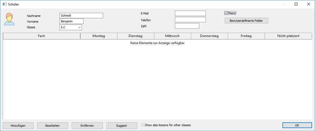This screenshot has height=131, width=315.
Task: Click the Entfernen button
Action: [87, 125]
